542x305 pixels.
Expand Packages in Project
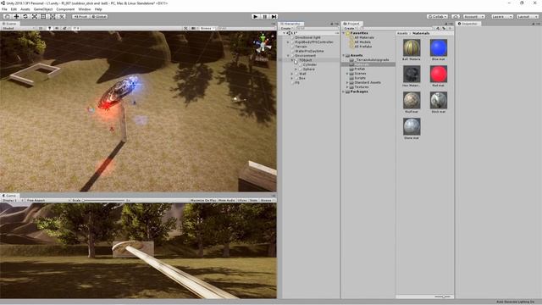[x=344, y=91]
